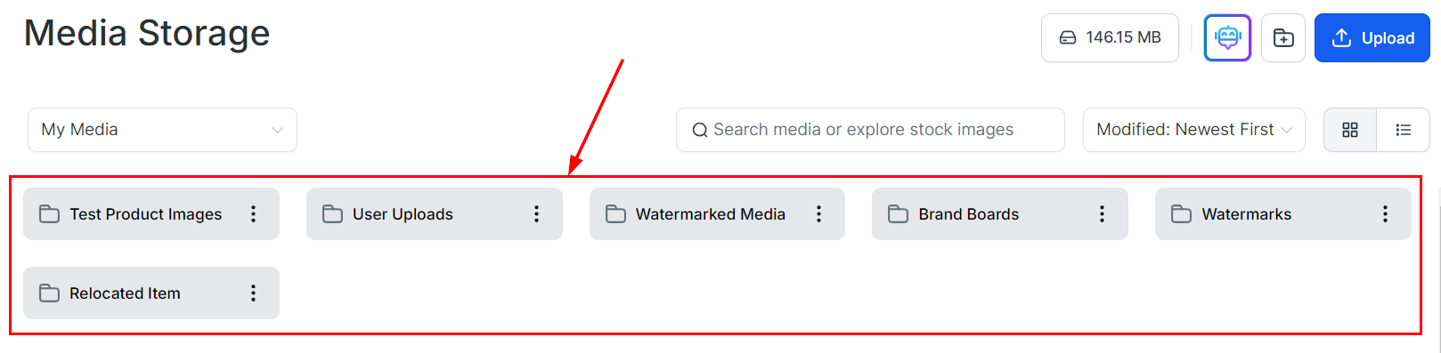1441x353 pixels.
Task: Open the AI assistant robot icon
Action: (1227, 37)
